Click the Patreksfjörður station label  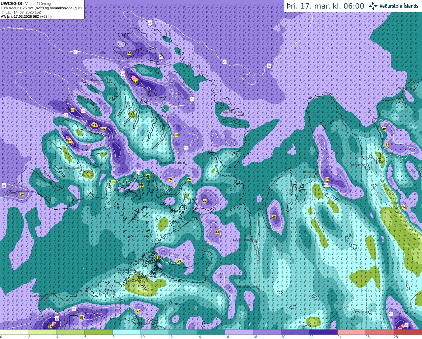click(38, 173)
